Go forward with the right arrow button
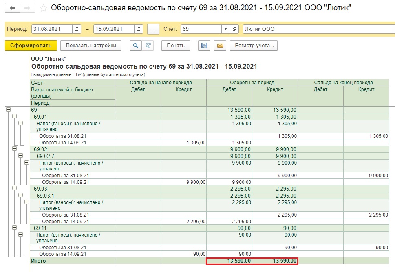Image resolution: width=395 pixels, height=272 pixels. [27, 8]
